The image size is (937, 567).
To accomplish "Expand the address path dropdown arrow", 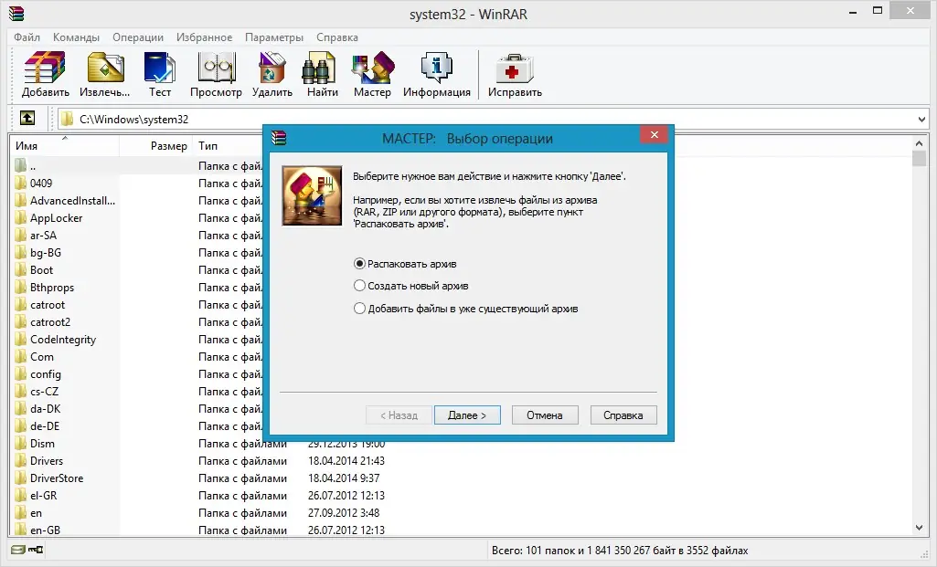I will (x=921, y=120).
